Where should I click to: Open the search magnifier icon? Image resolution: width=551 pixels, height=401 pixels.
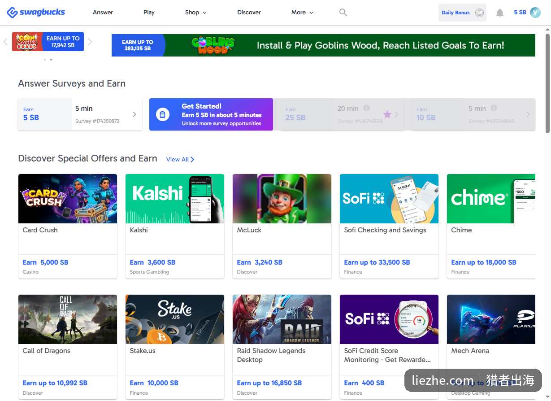343,13
